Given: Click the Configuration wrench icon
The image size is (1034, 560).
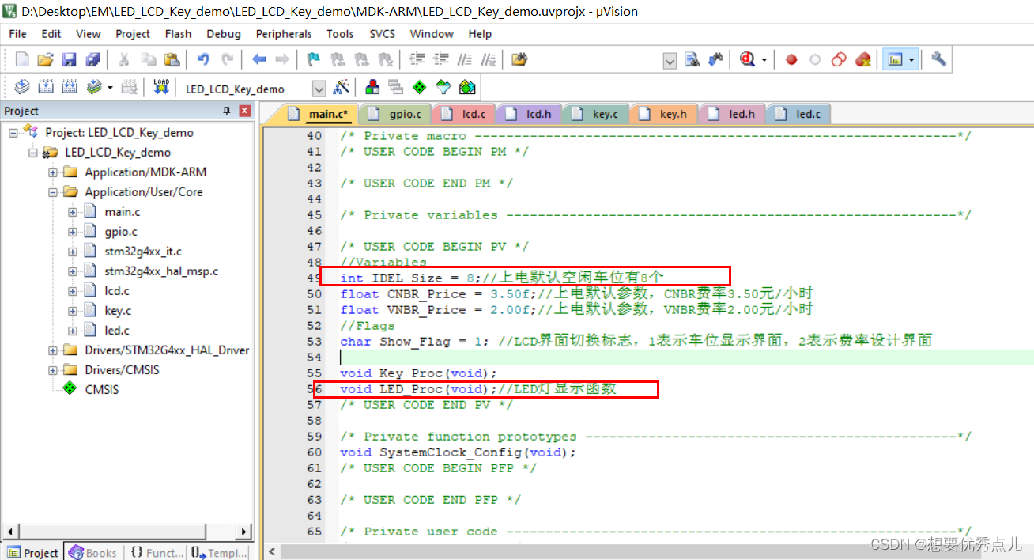Looking at the screenshot, I should tap(937, 59).
